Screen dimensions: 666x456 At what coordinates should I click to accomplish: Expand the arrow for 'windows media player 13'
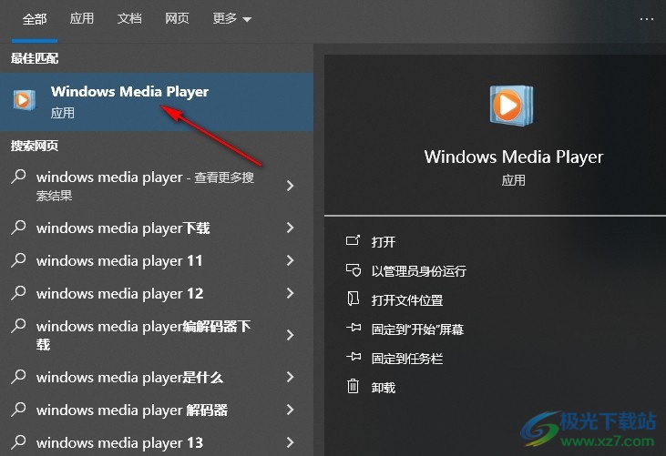[x=290, y=442]
